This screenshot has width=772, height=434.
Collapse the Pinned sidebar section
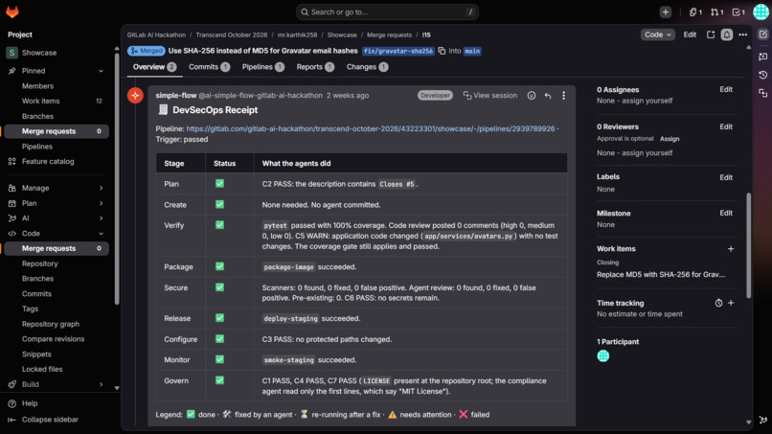click(x=101, y=71)
